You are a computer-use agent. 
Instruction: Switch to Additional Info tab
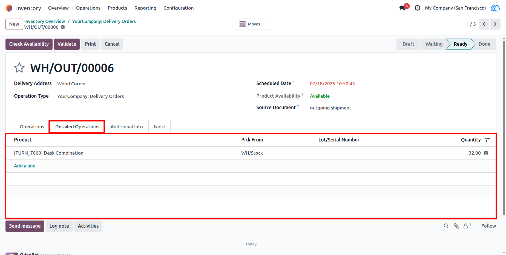(127, 127)
